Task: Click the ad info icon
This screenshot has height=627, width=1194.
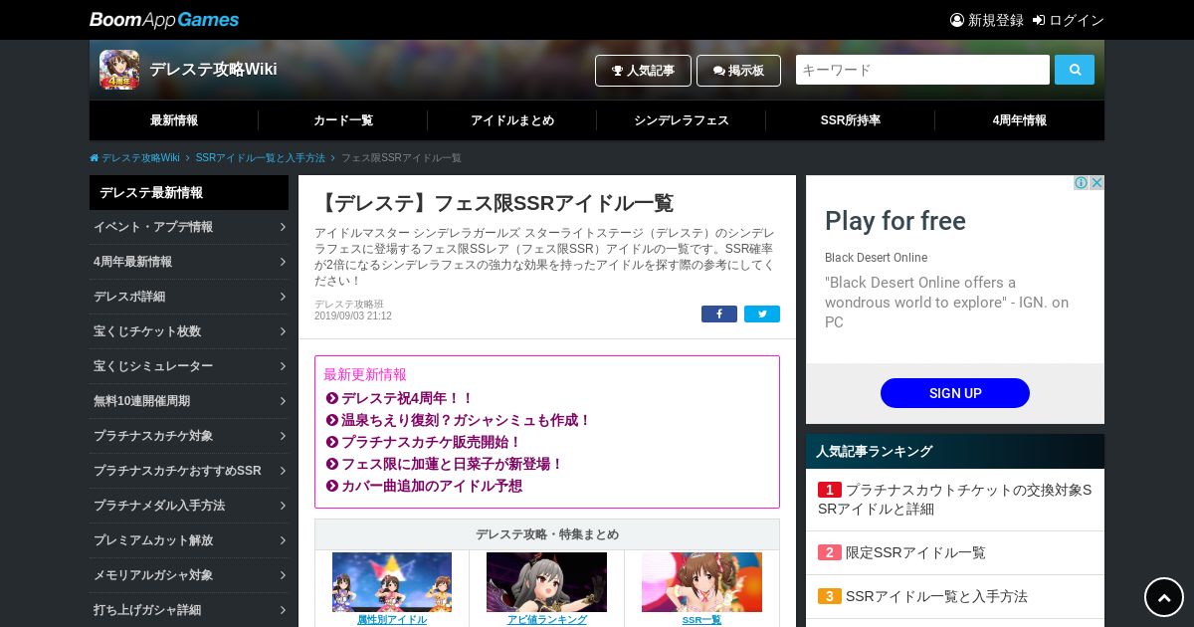Action: 1081,183
